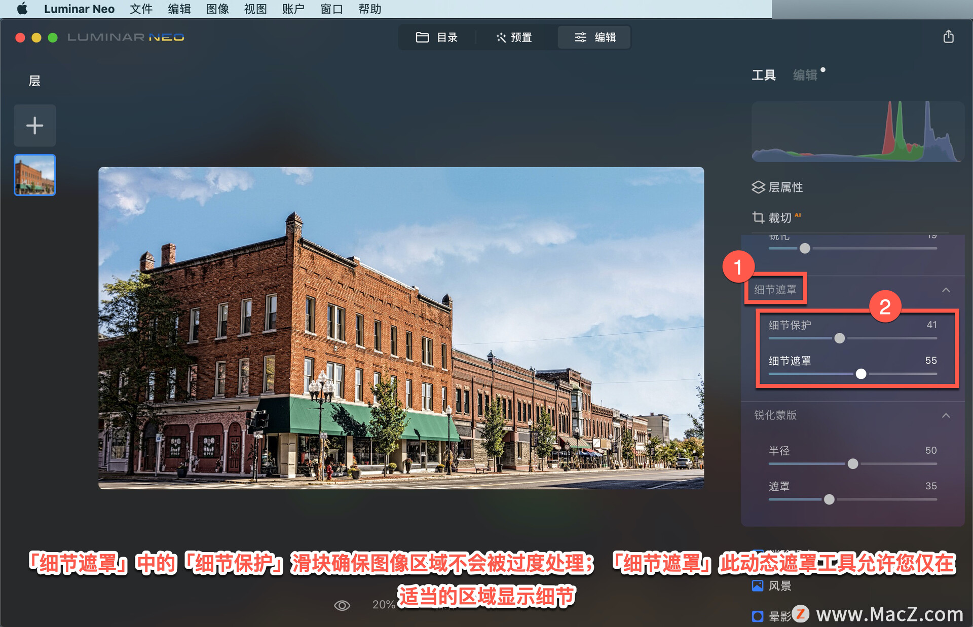The image size is (973, 627).
Task: Open the 视图 menu
Action: click(x=255, y=9)
